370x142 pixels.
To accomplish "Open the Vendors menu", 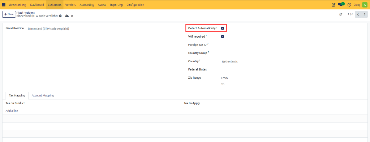I will click(x=70, y=5).
